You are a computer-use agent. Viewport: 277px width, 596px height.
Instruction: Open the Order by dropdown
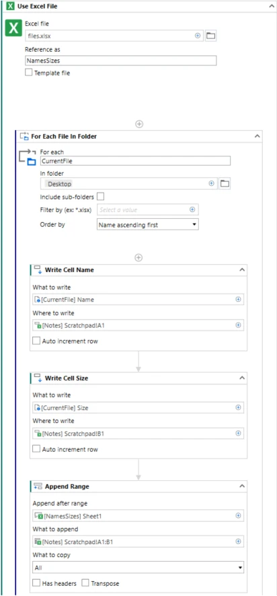[148, 225]
